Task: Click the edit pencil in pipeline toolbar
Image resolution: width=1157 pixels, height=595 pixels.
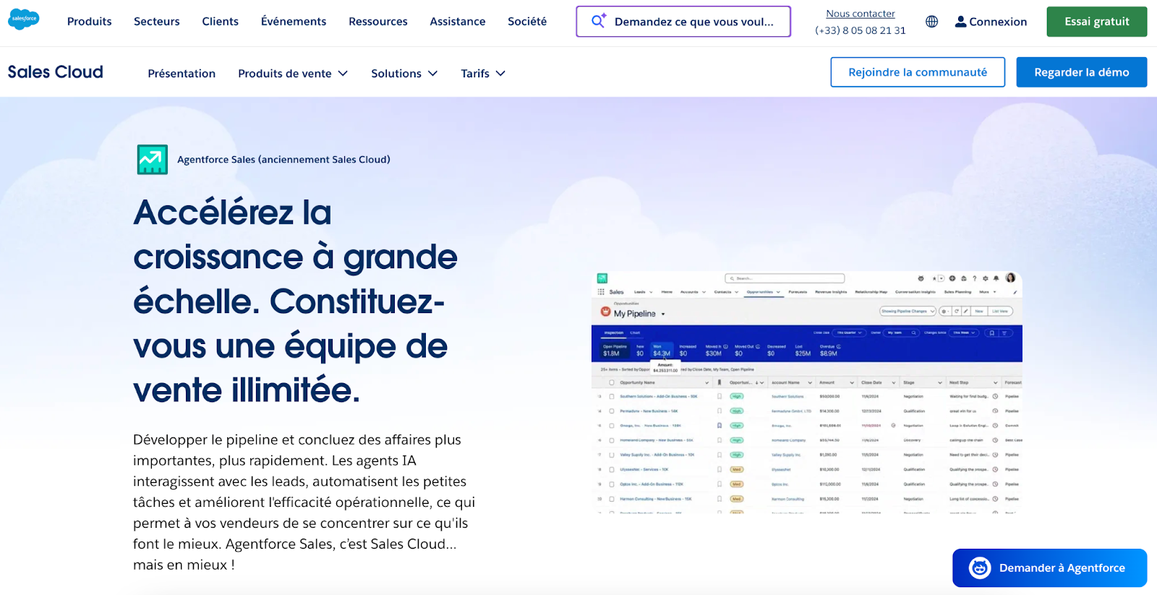Action: pos(965,311)
